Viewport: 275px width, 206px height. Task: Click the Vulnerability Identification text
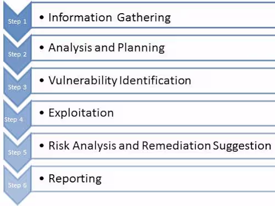[120, 81]
